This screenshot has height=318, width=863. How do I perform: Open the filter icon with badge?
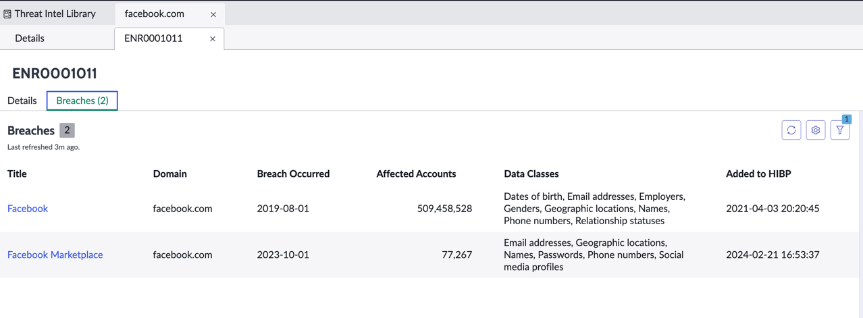click(840, 130)
